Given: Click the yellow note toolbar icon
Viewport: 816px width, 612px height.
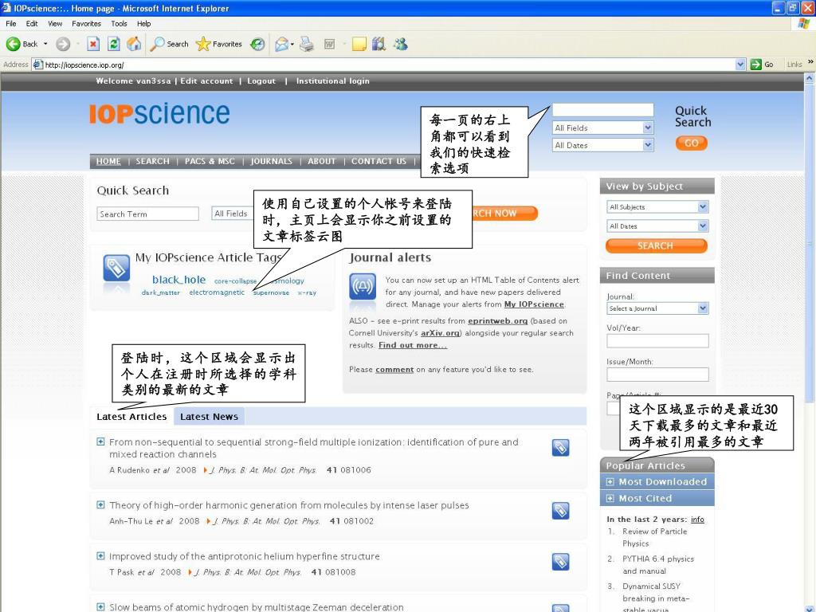Looking at the screenshot, I should 359,45.
